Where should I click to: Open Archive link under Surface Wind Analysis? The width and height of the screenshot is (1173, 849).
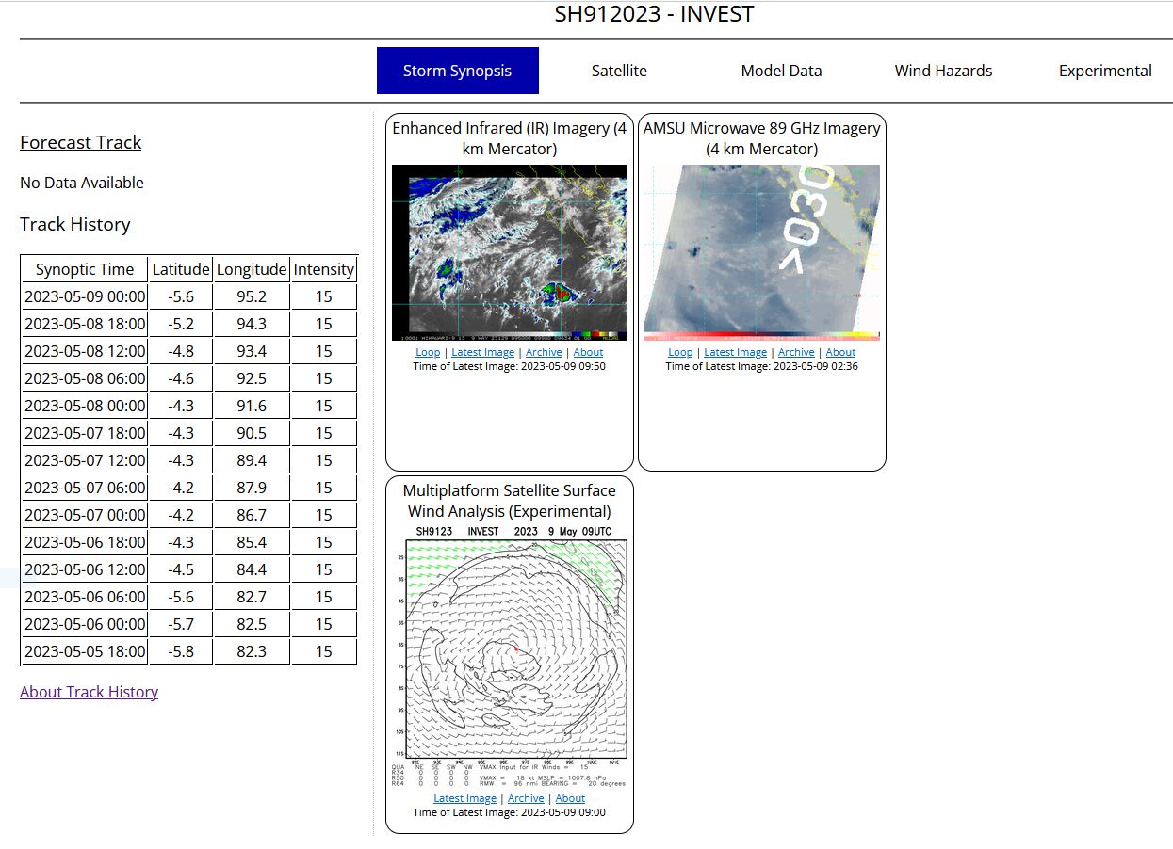pyautogui.click(x=526, y=798)
